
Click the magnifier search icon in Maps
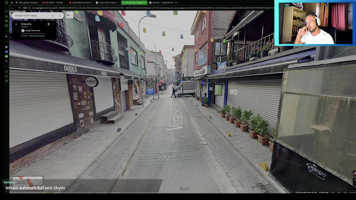(53, 16)
